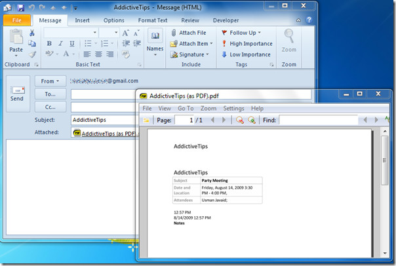Align text to the right
Screen dimensions: 396x266
(110, 54)
